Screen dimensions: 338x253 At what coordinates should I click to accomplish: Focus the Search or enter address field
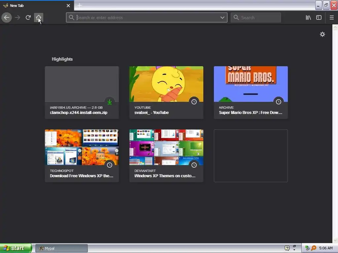(x=147, y=18)
